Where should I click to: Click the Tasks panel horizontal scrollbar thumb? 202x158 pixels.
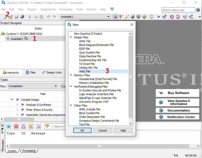tap(19, 119)
